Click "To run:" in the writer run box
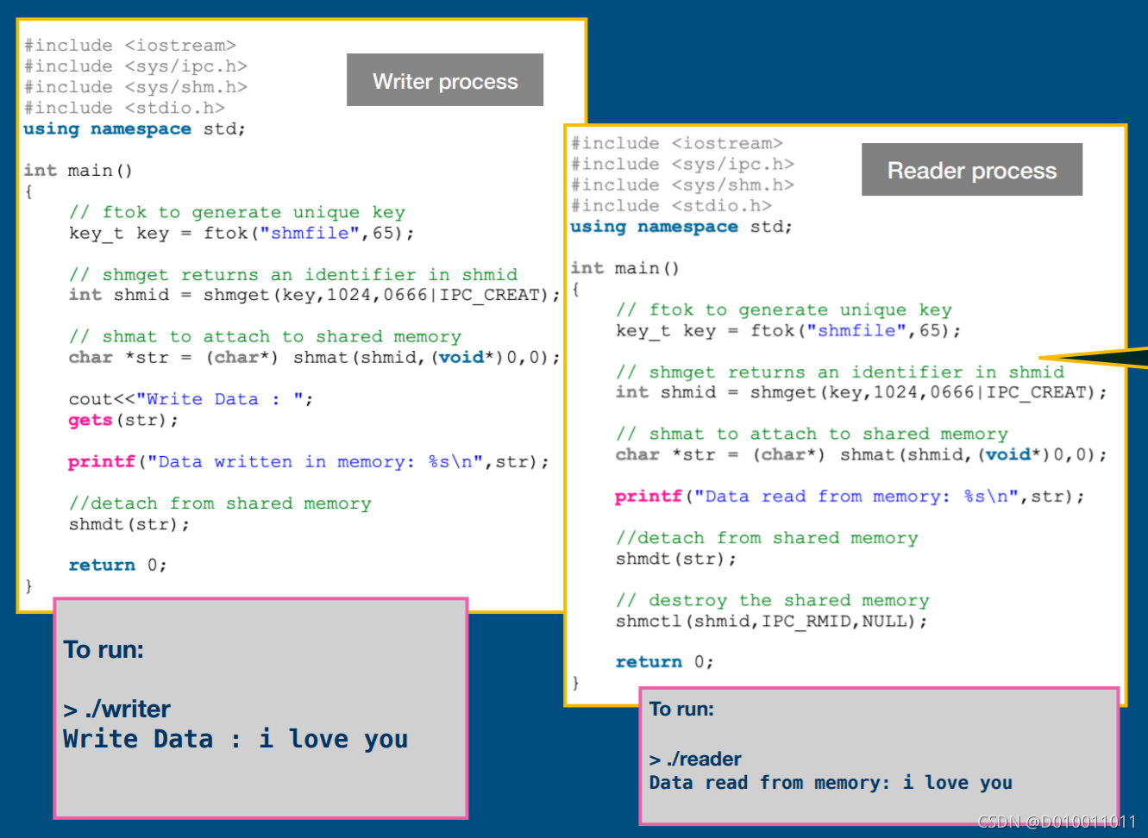 click(104, 649)
